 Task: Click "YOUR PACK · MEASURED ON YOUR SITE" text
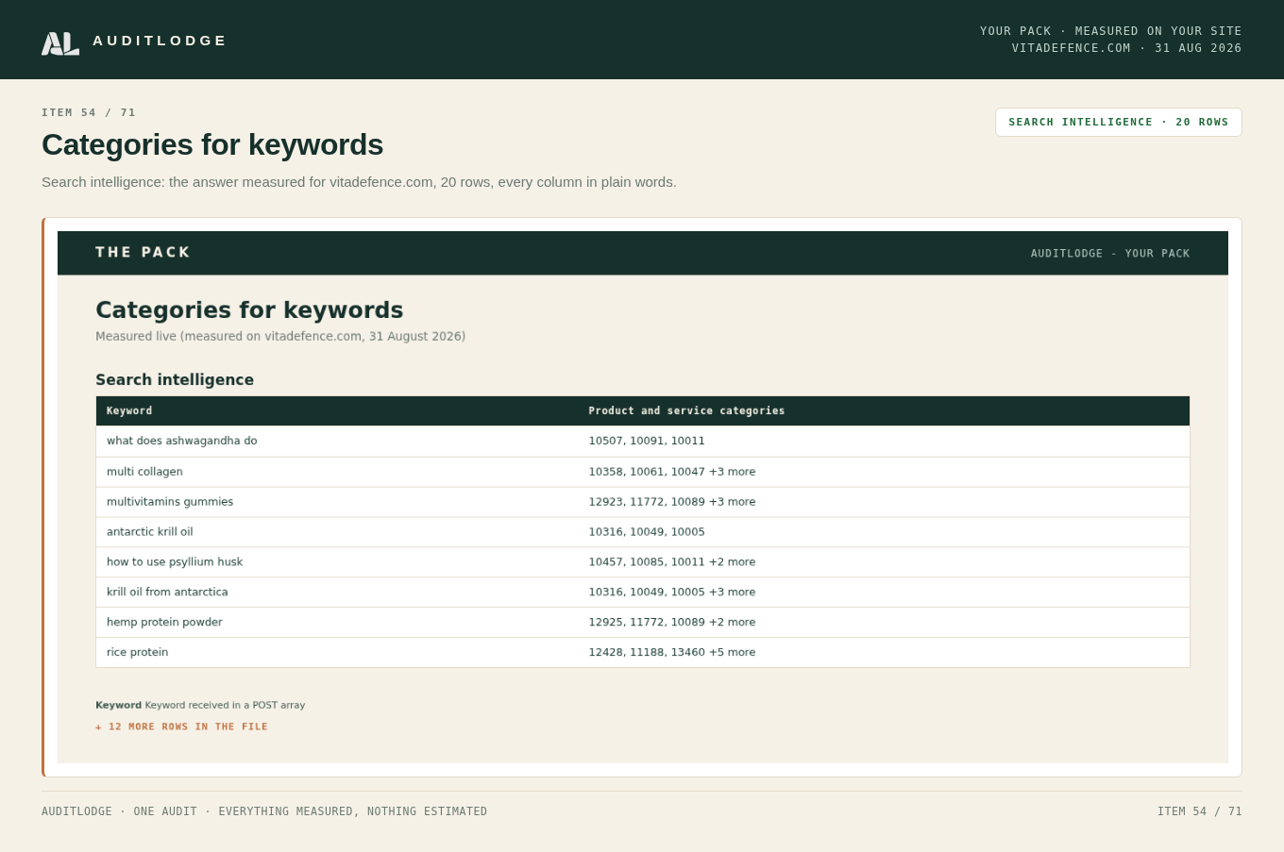(x=1111, y=31)
